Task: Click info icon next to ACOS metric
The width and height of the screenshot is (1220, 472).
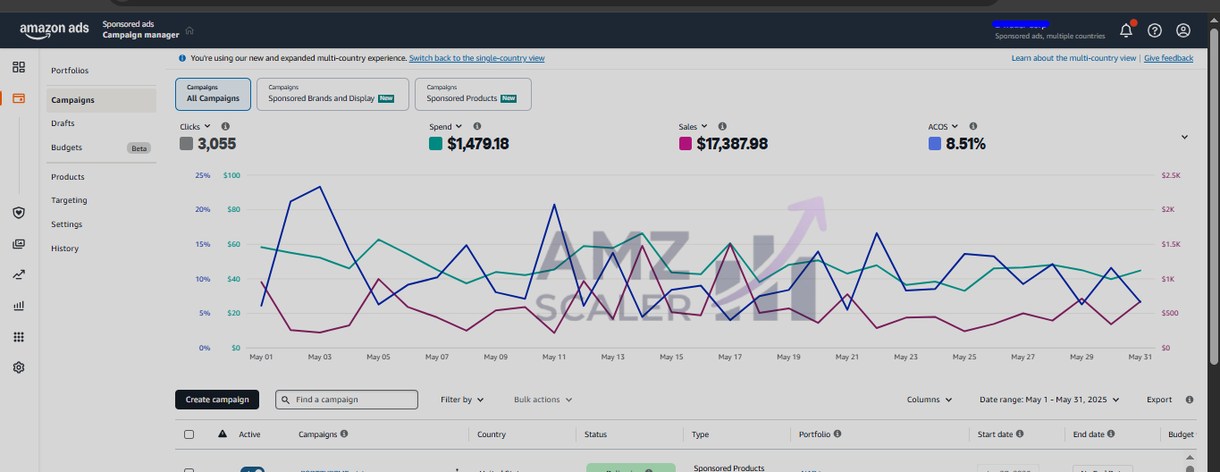Action: [973, 127]
